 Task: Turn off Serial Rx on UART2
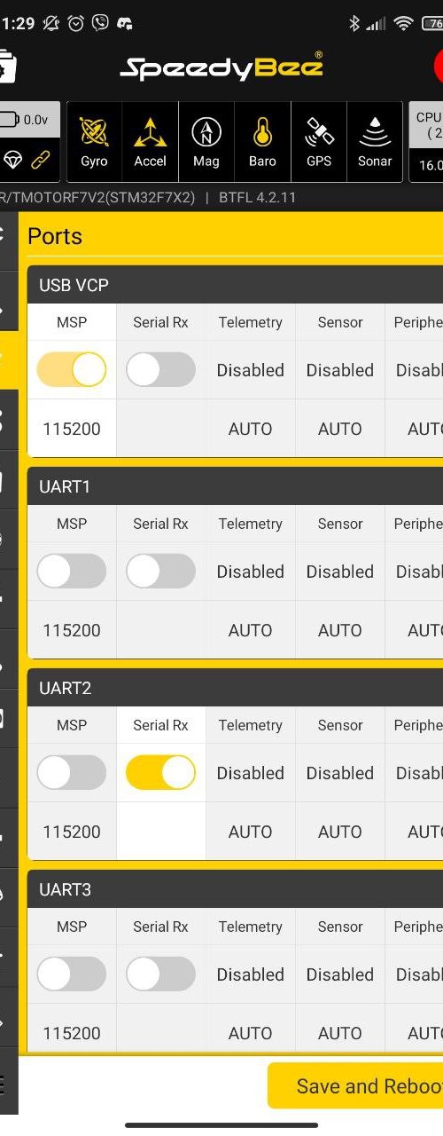pos(160,772)
